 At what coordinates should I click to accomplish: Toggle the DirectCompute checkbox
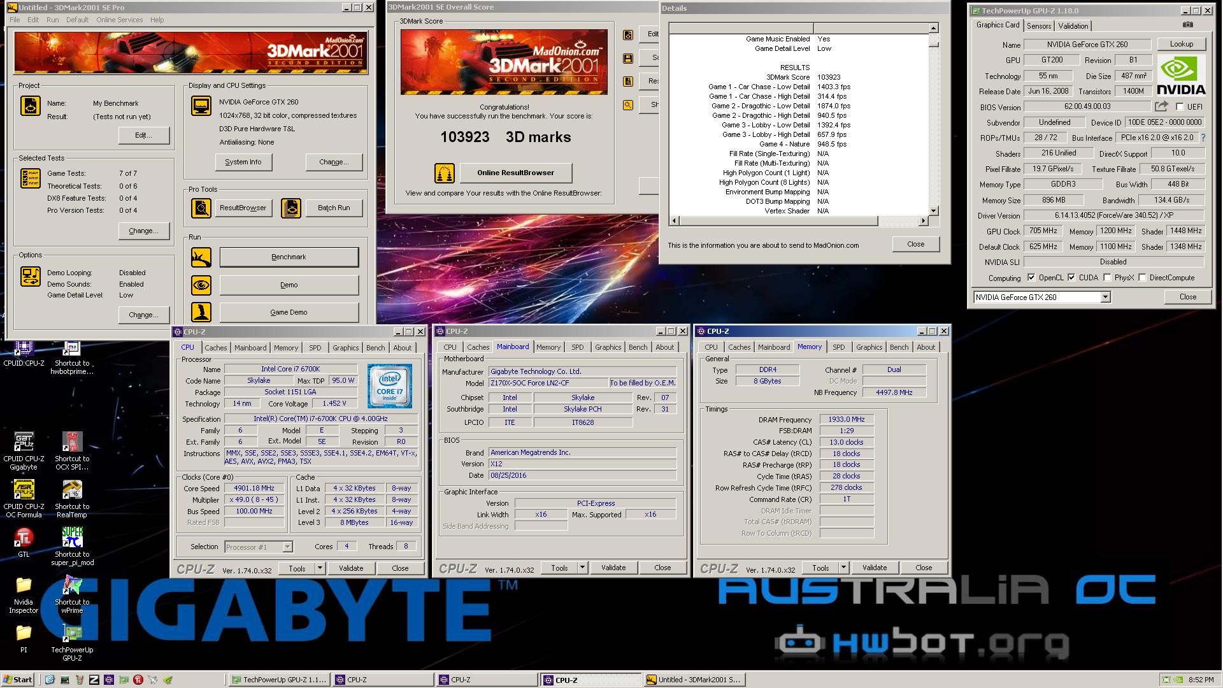(x=1143, y=278)
